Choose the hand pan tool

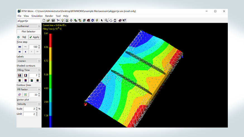[x=115, y=20]
